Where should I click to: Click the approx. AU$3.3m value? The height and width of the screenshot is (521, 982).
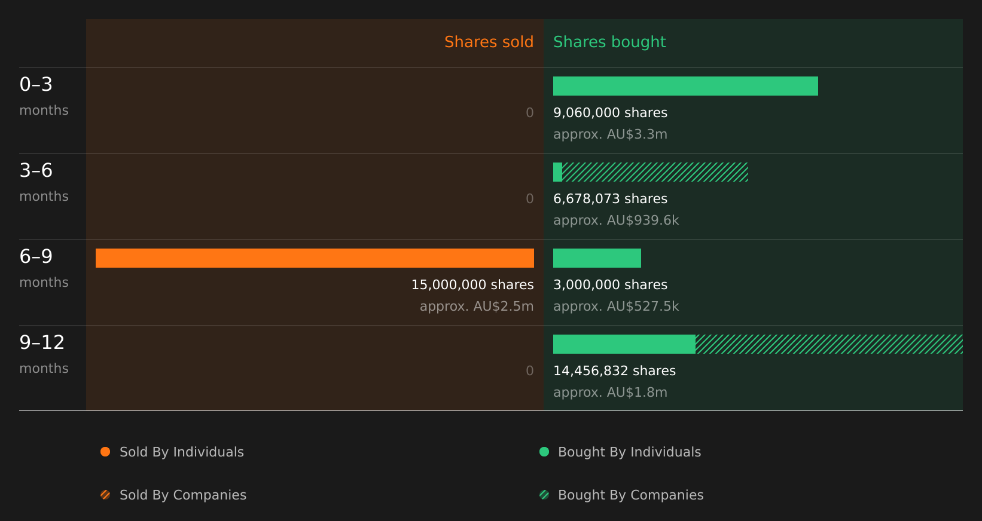610,134
